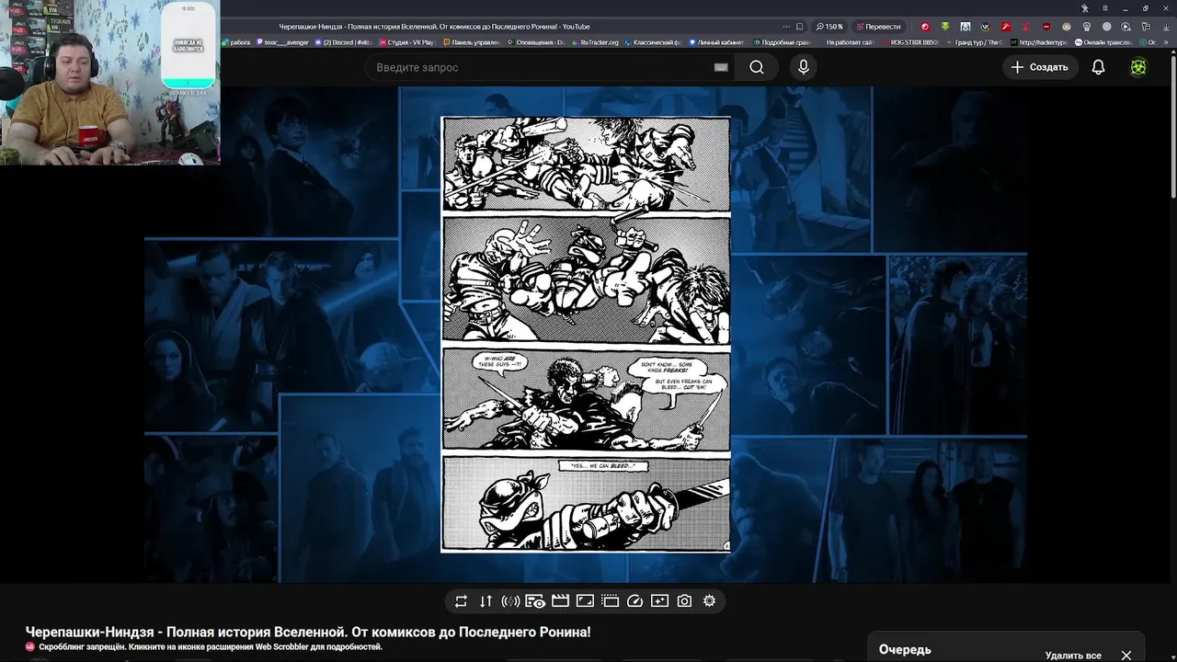Expand the bookmarks overflow chevron
This screenshot has height=662, width=1177.
[1166, 42]
